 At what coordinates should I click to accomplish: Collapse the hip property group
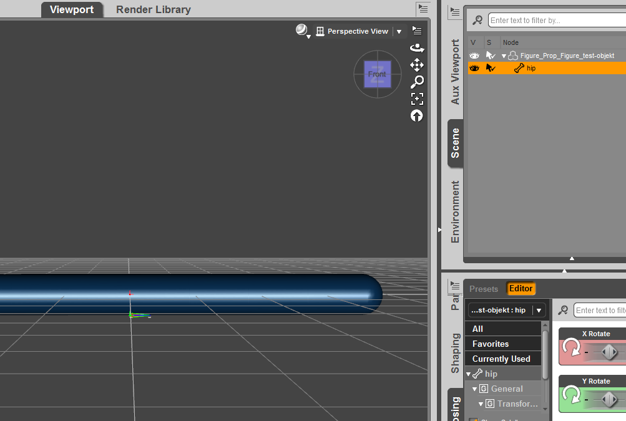coord(469,374)
